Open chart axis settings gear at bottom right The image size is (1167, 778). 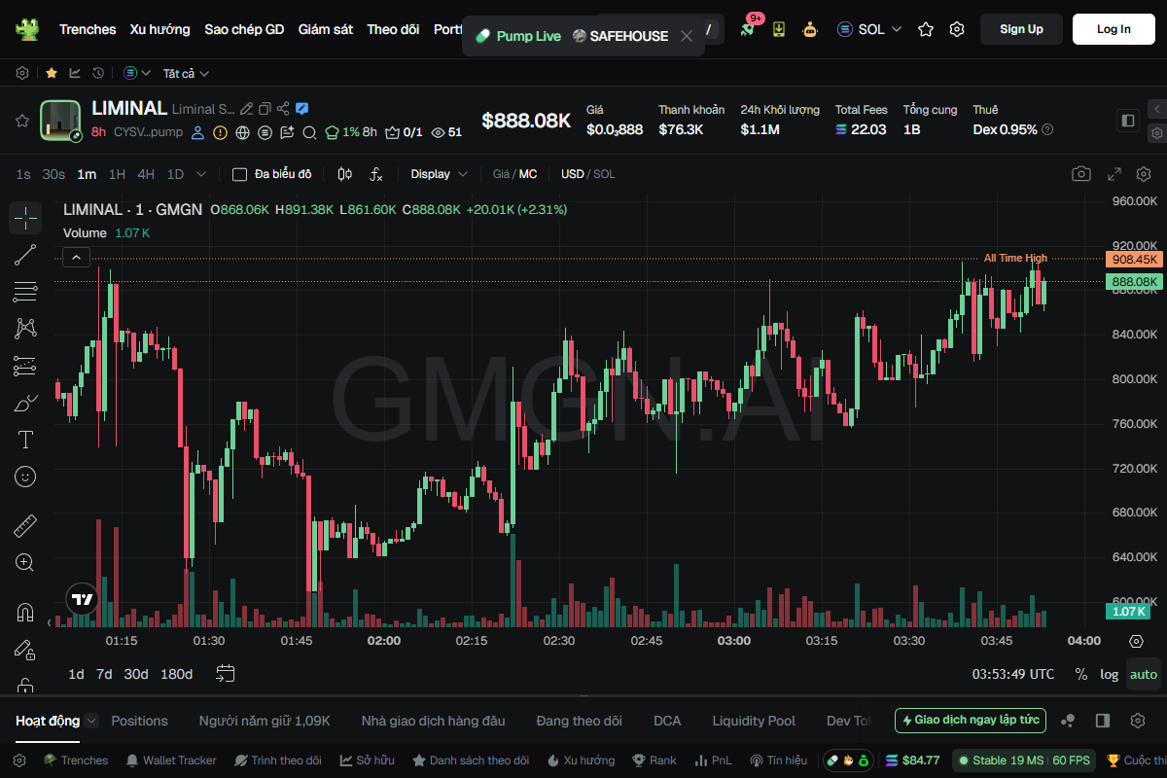[x=1136, y=641]
